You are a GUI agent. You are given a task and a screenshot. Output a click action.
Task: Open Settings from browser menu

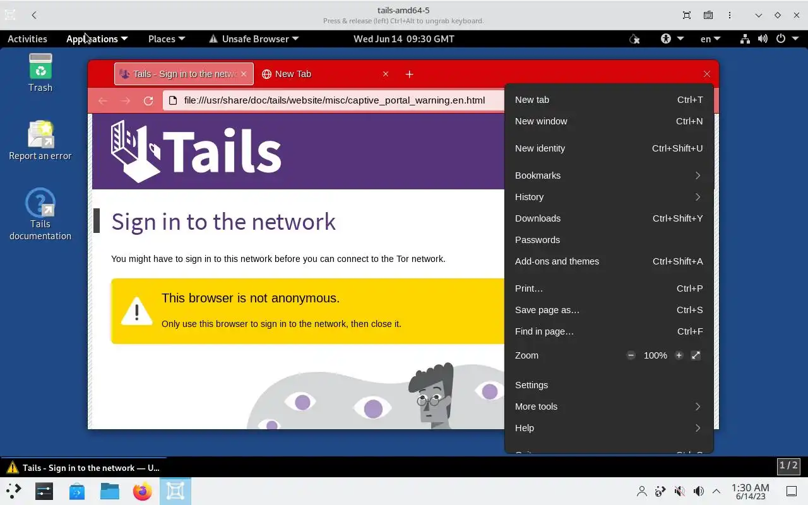(609, 385)
